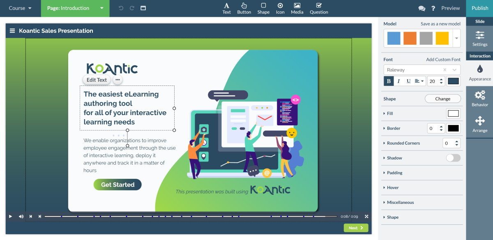Open the Arrange panel

point(479,125)
